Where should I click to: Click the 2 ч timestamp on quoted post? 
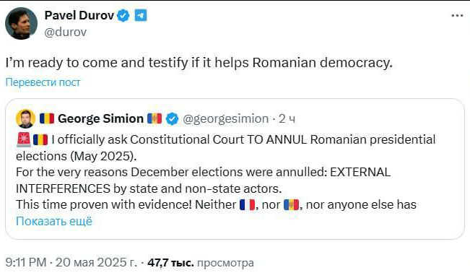(x=287, y=118)
